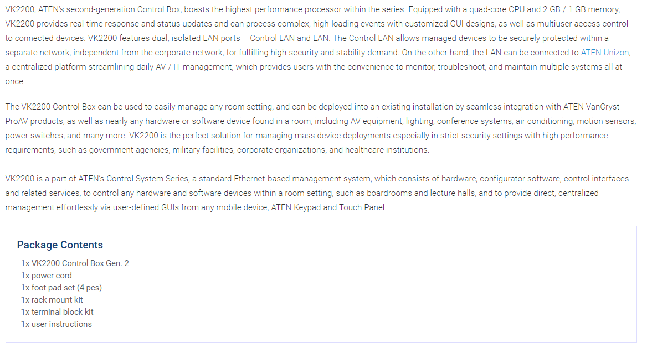Click the '1x rack mount kit' item
Screen dimensions: 647x348
[x=52, y=300]
